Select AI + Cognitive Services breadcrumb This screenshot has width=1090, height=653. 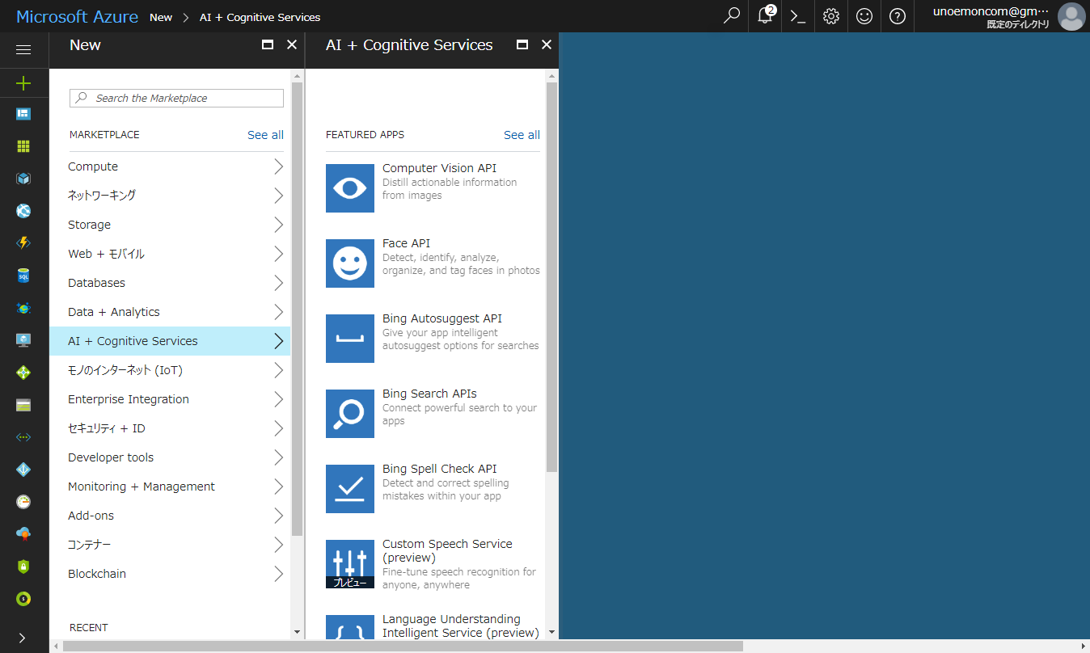260,17
